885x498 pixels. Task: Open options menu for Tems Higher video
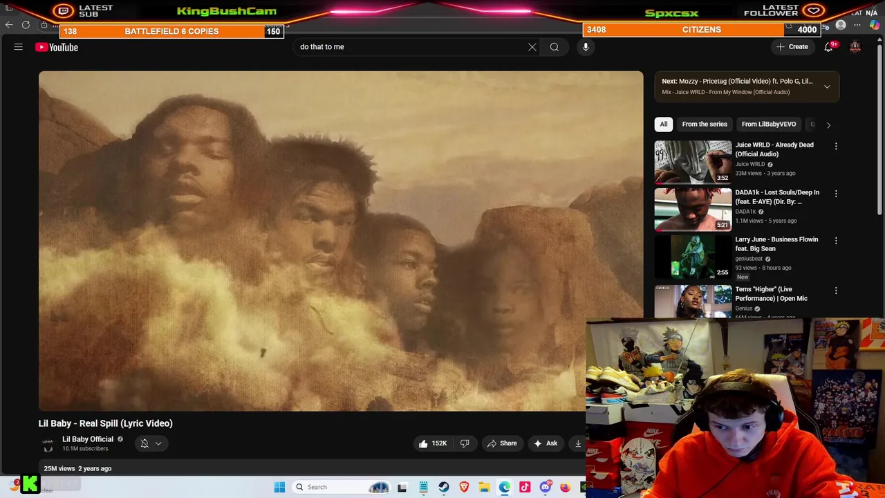coord(836,290)
